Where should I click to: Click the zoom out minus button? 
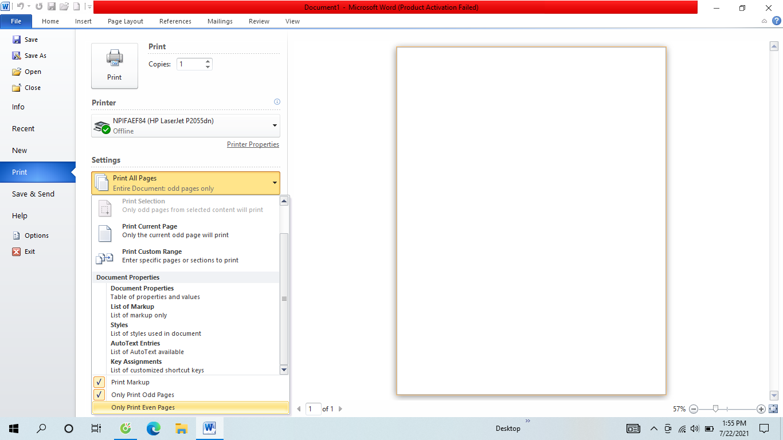coord(694,409)
